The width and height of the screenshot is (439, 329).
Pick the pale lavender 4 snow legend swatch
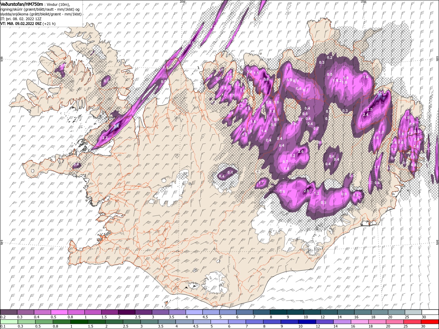pos(194,312)
